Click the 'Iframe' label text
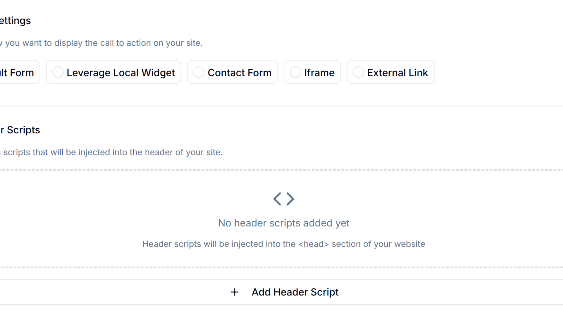Image resolution: width=563 pixels, height=316 pixels. [x=319, y=73]
